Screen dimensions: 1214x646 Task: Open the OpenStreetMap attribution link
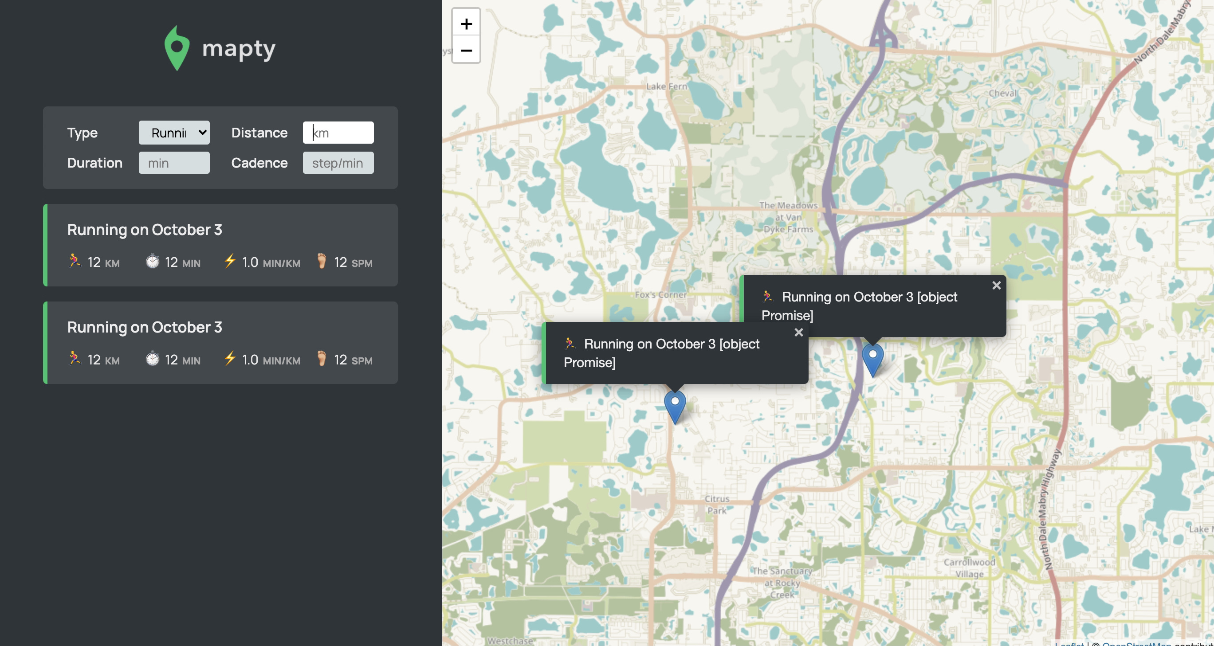[x=1136, y=644]
